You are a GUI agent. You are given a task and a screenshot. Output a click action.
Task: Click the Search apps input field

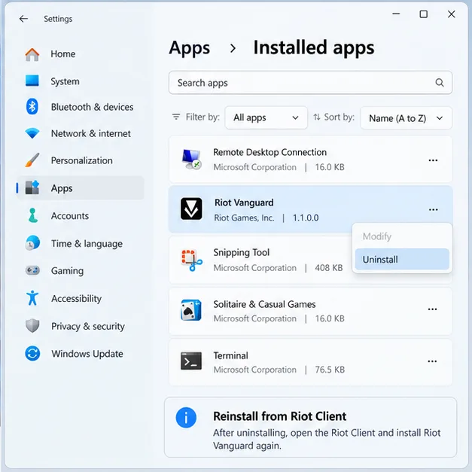(310, 83)
